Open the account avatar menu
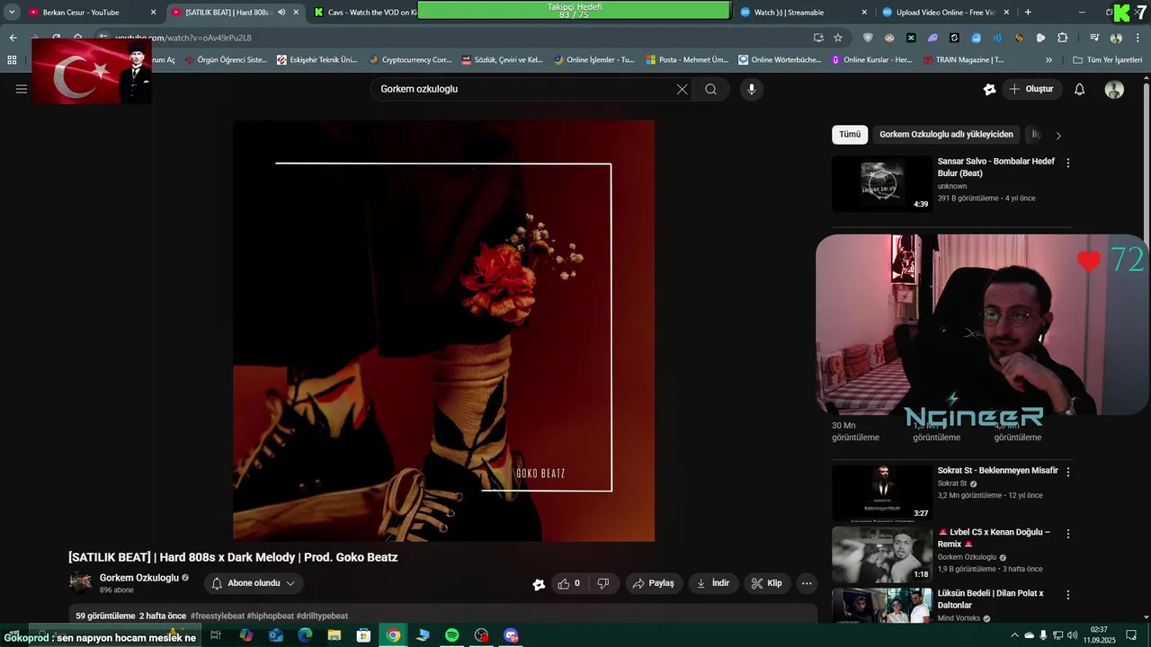This screenshot has height=647, width=1151. tap(1114, 89)
